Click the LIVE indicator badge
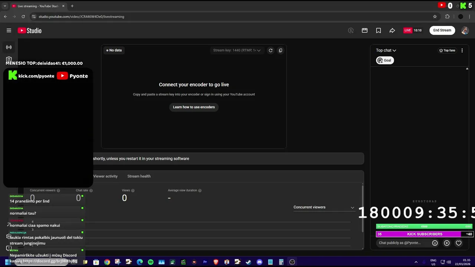475x267 pixels. tap(408, 30)
